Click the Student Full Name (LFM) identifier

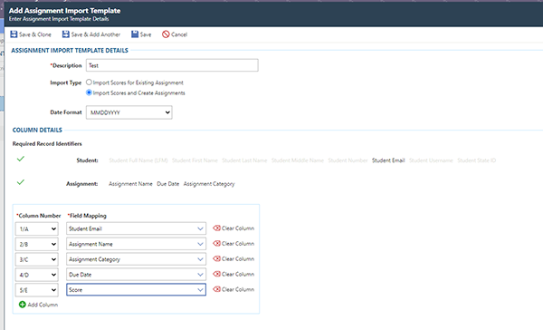tap(138, 160)
